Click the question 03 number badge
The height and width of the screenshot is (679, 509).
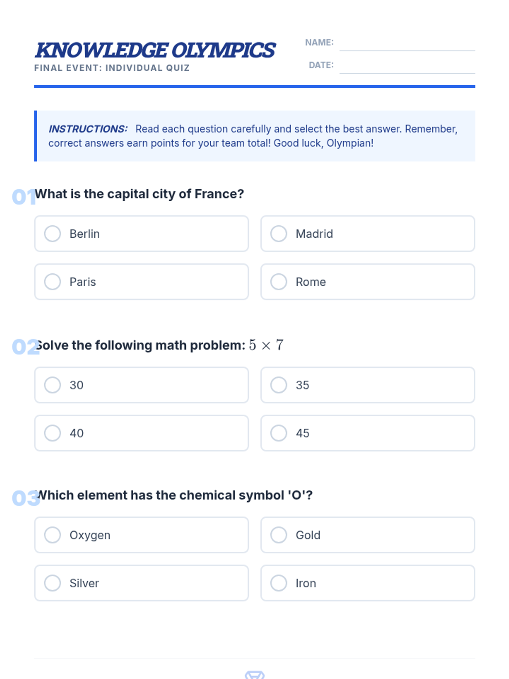pos(24,498)
